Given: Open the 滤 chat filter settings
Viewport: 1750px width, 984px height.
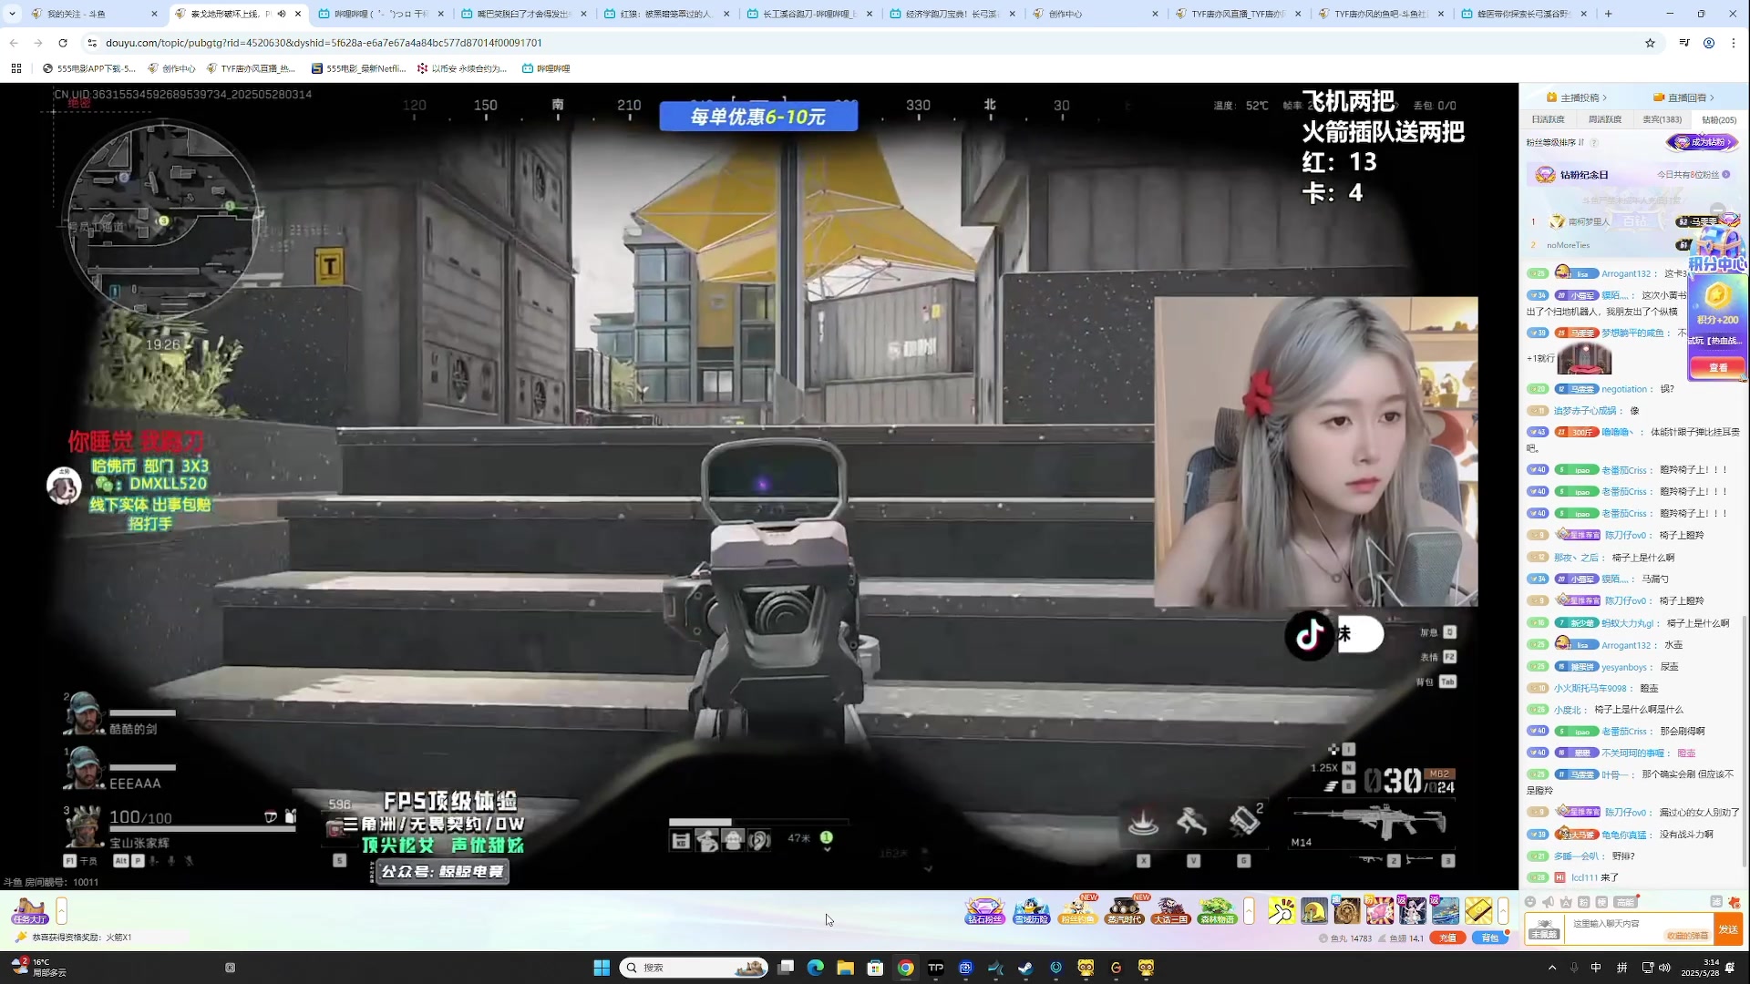Looking at the screenshot, I should [x=1716, y=901].
